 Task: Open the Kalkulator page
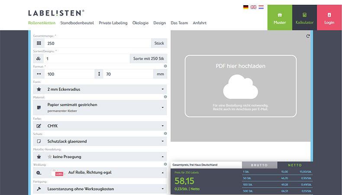(304, 18)
